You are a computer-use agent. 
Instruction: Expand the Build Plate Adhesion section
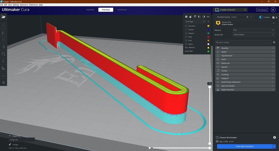245,82
